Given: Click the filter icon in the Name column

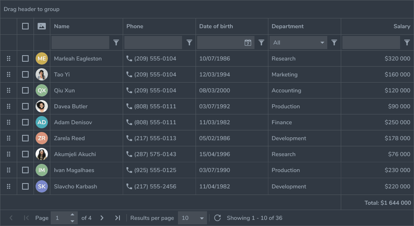Looking at the screenshot, I should 116,43.
